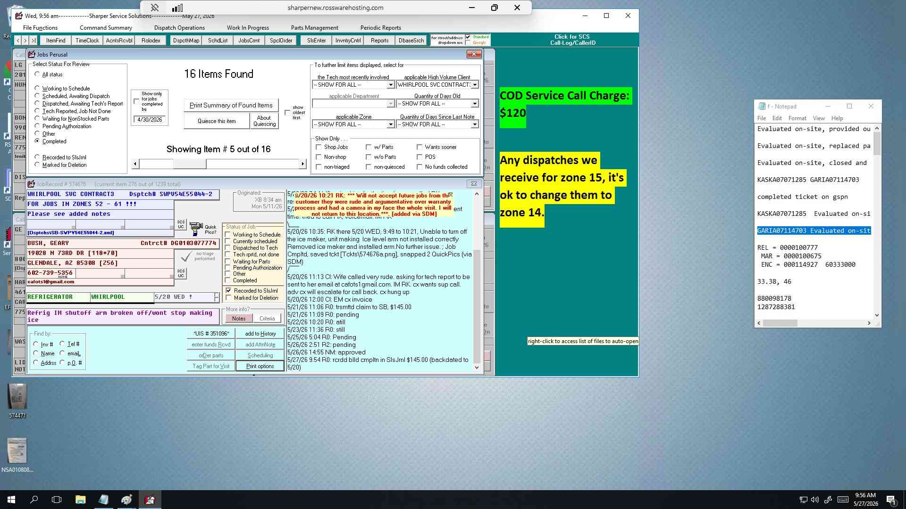Open Windows search on the taskbar
Screen dimensions: 906x509
(34, 500)
